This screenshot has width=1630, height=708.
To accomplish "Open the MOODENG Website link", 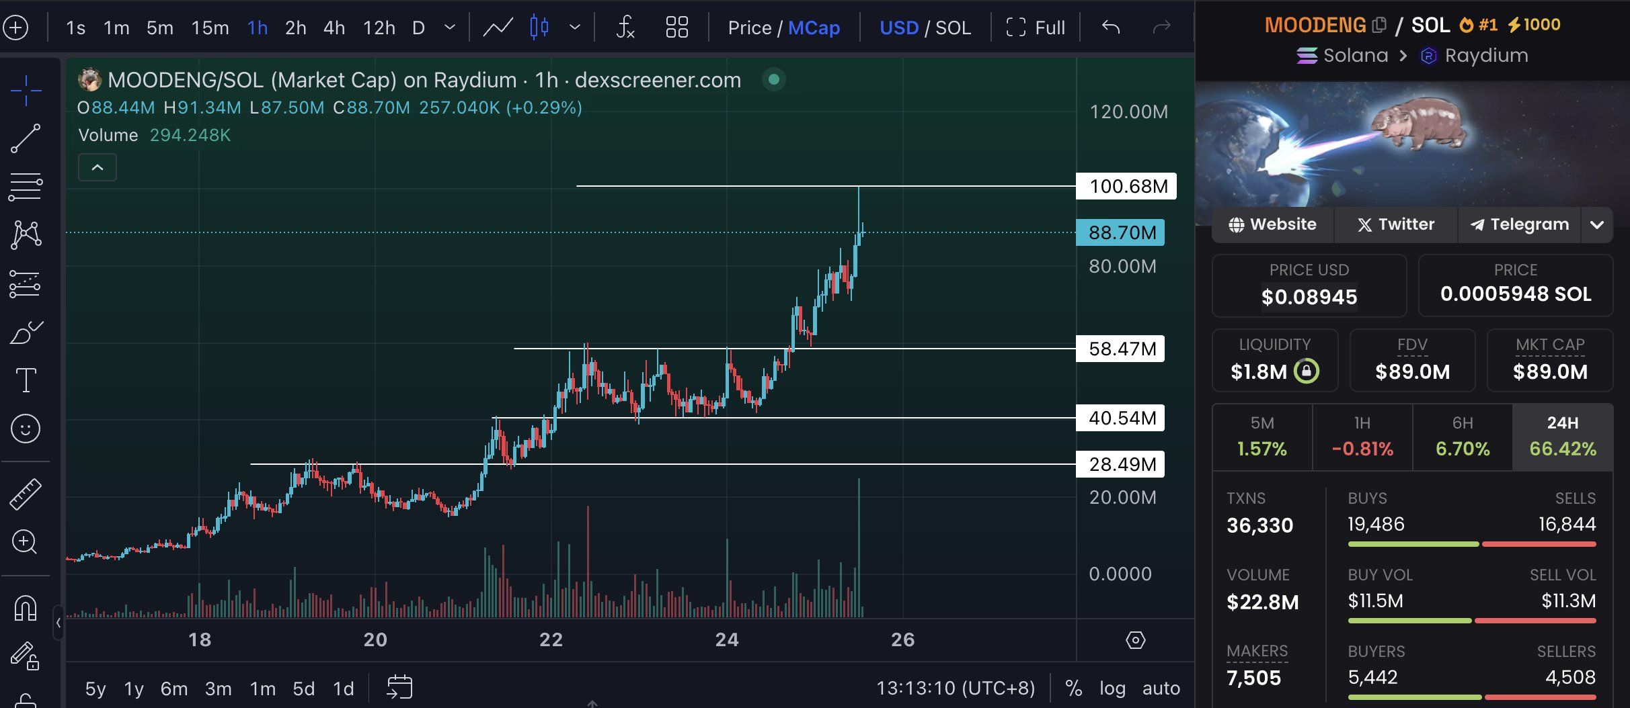I will (1272, 224).
